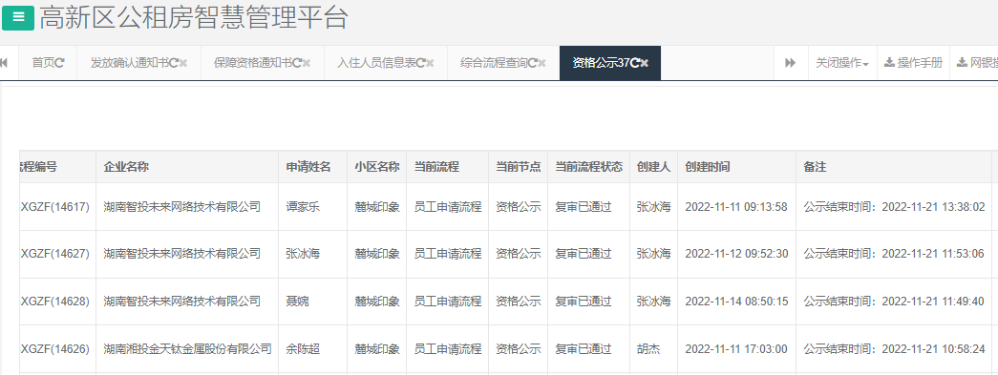Click company name in XGZF(14617) row
This screenshot has width=998, height=375.
click(x=182, y=206)
